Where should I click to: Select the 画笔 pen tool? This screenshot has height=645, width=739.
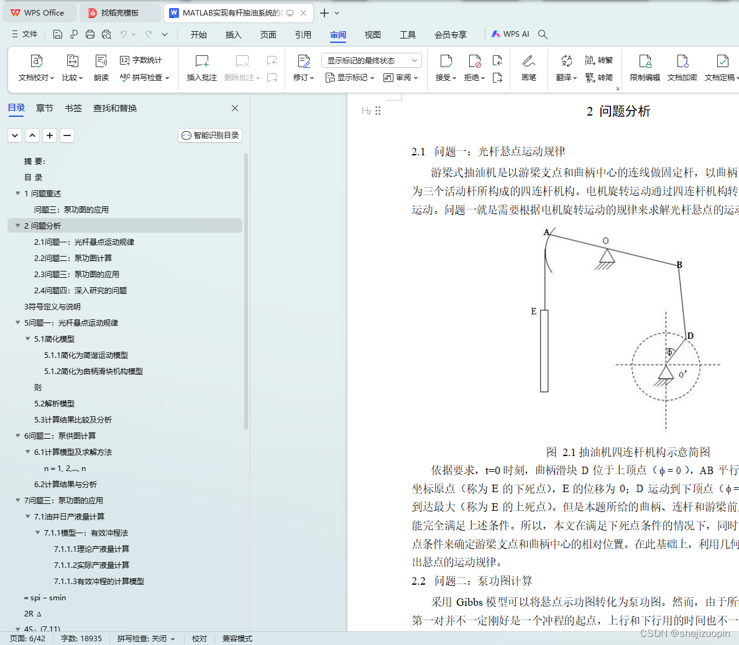[529, 68]
